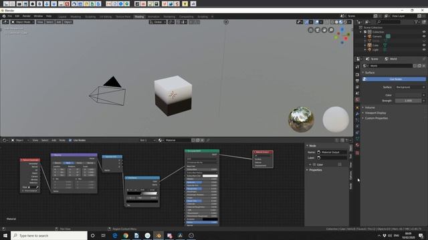Screen dimensions: 428x240
Task: Open the Render properties tab
Action: (357, 74)
